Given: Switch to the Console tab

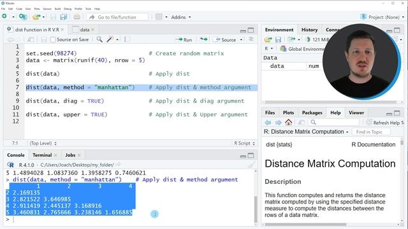Looking at the screenshot, I should (x=15, y=155).
